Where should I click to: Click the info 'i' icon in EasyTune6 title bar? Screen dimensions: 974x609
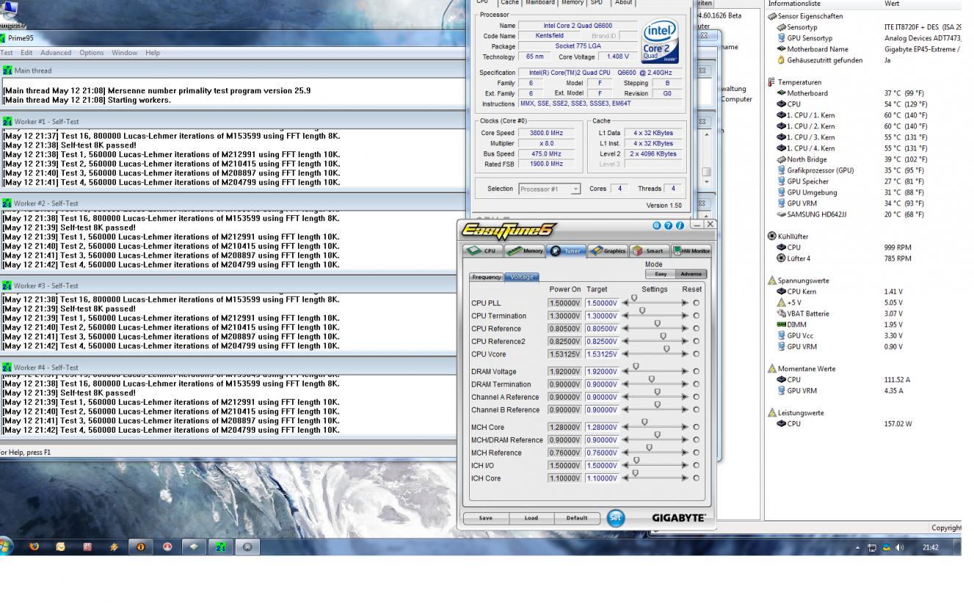pos(680,226)
